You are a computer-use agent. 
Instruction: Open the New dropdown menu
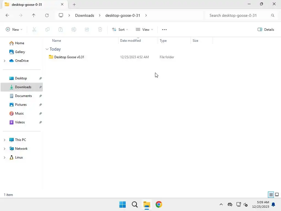pyautogui.click(x=14, y=30)
